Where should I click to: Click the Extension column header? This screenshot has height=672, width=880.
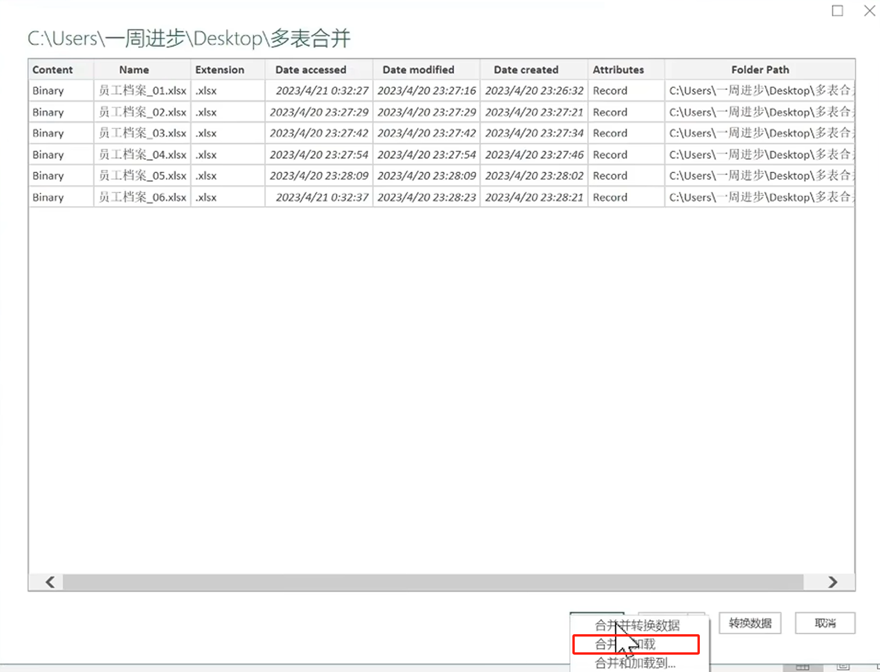click(220, 70)
